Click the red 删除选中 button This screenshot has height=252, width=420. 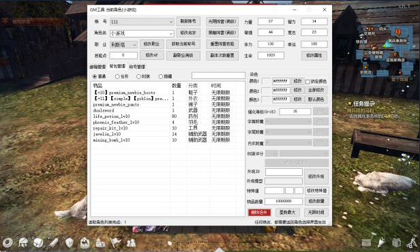click(259, 212)
